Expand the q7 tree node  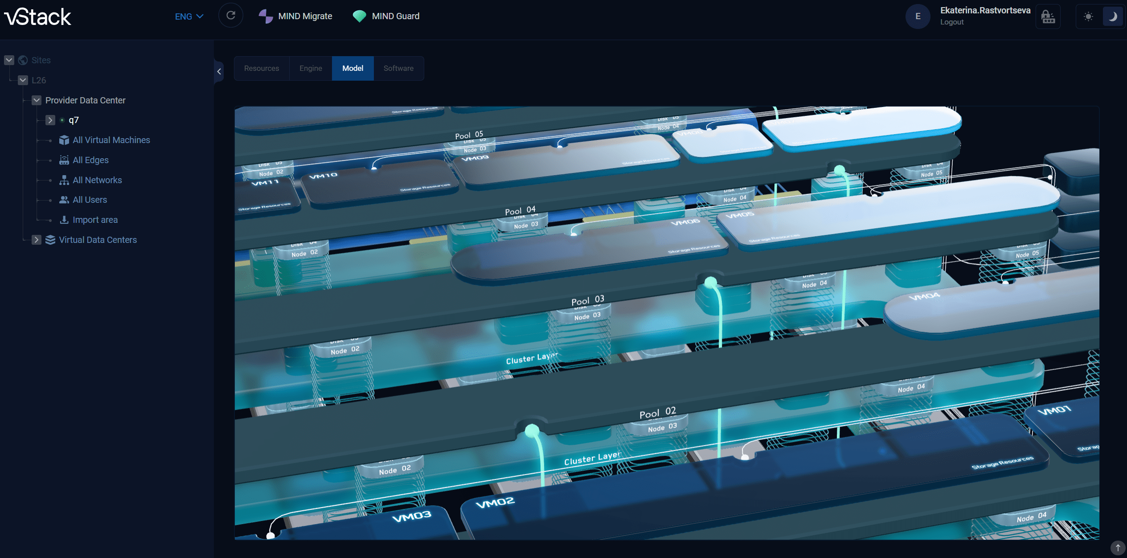coord(50,120)
